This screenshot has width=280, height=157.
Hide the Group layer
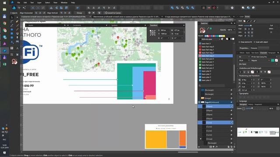231,139
